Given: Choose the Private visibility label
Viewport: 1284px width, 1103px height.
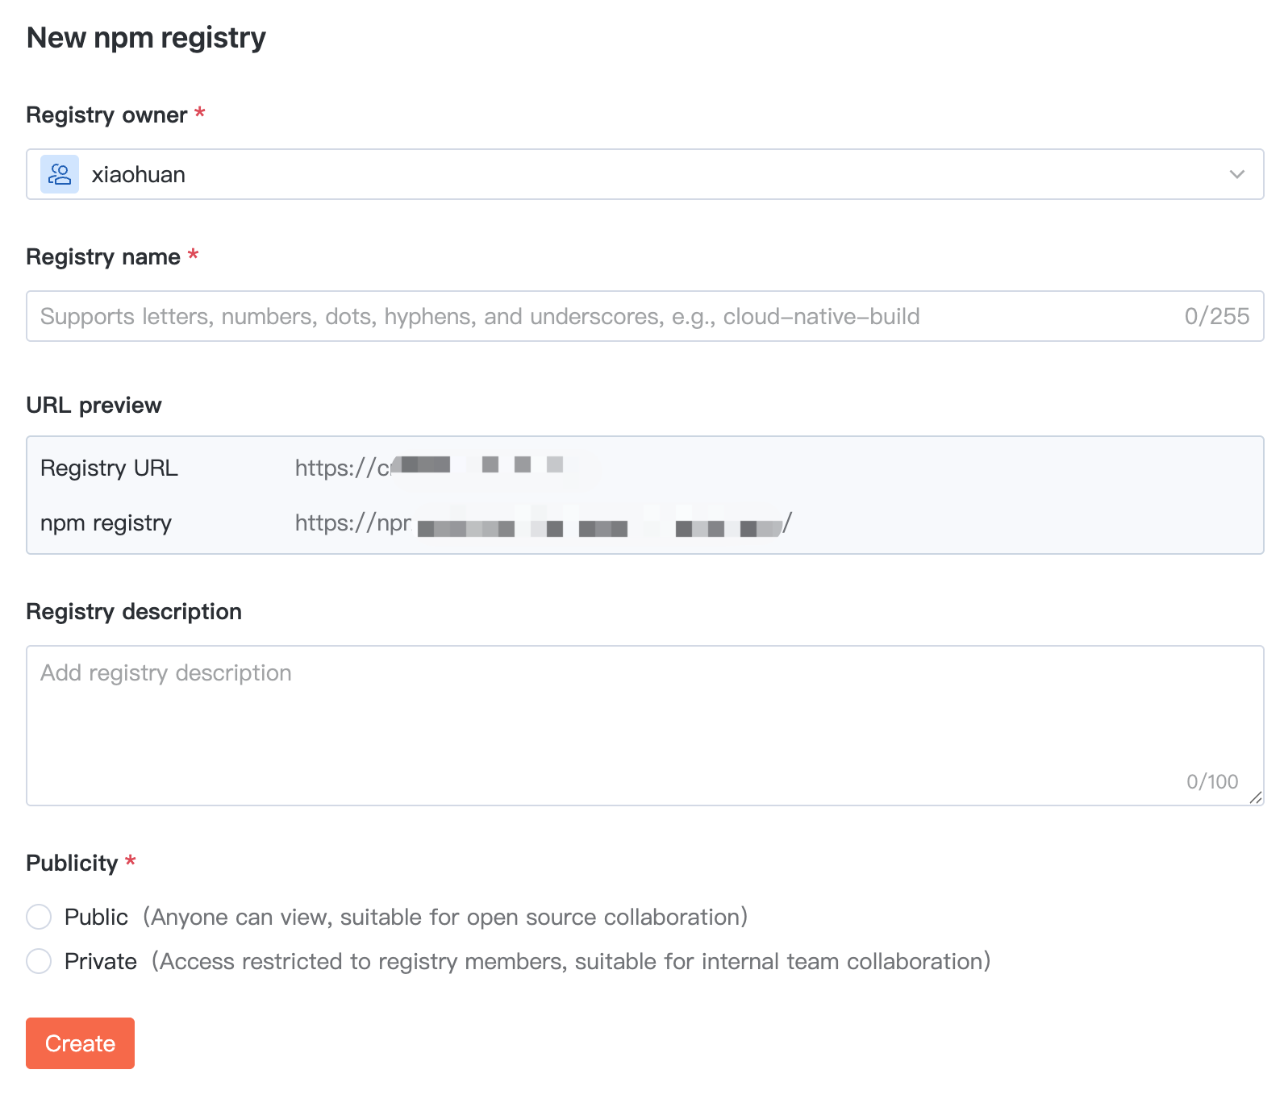Looking at the screenshot, I should click(x=101, y=961).
